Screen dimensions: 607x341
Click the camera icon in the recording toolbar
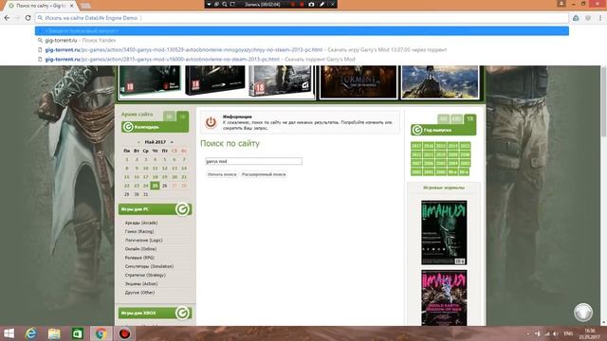(312, 4)
